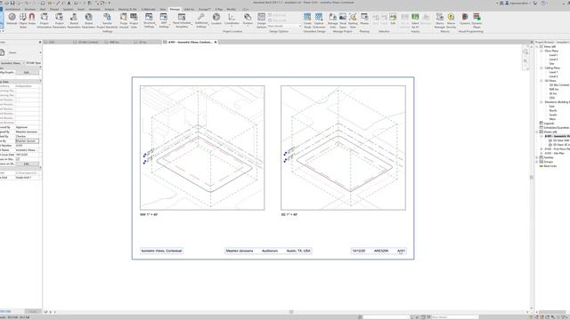Image resolution: width=570 pixels, height=320 pixels.
Task: Open Additional Settings
Action: click(201, 20)
